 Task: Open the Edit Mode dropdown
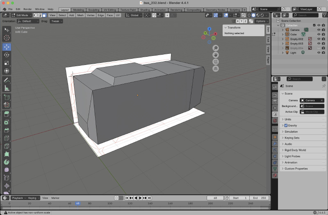coord(19,15)
